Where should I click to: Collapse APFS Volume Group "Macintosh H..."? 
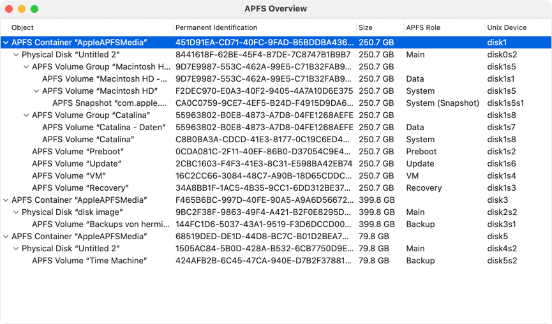[26, 67]
